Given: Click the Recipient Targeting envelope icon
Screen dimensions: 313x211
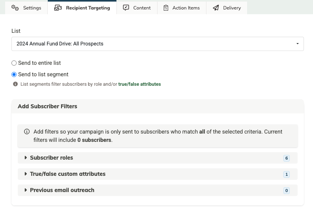Looking at the screenshot, I should pos(58,8).
